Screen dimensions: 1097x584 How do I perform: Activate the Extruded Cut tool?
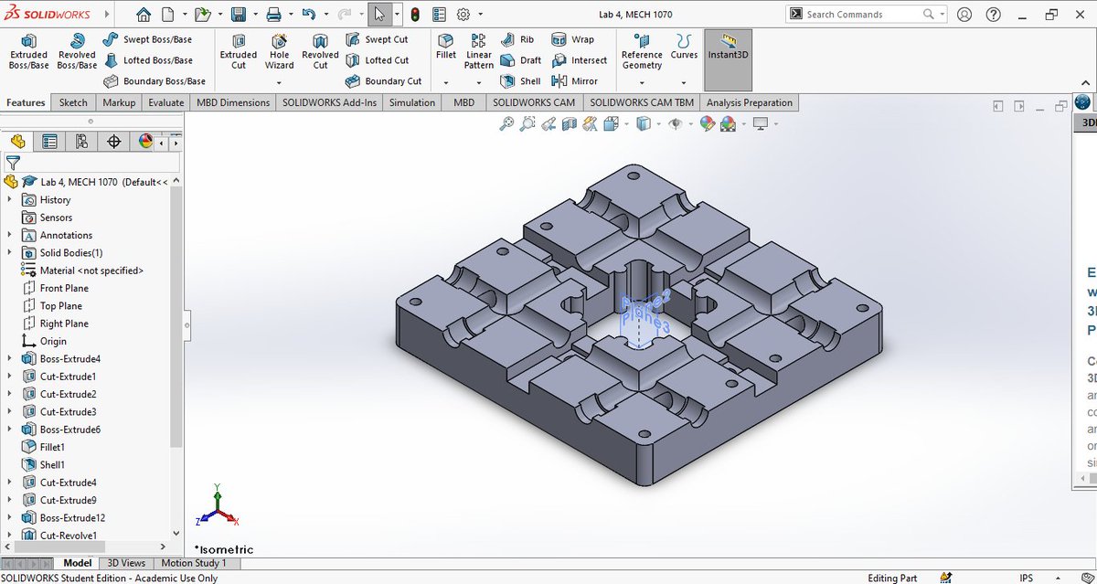coord(239,51)
